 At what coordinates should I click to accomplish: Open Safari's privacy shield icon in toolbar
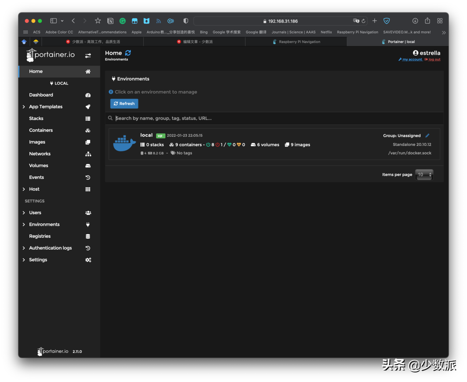tap(186, 21)
